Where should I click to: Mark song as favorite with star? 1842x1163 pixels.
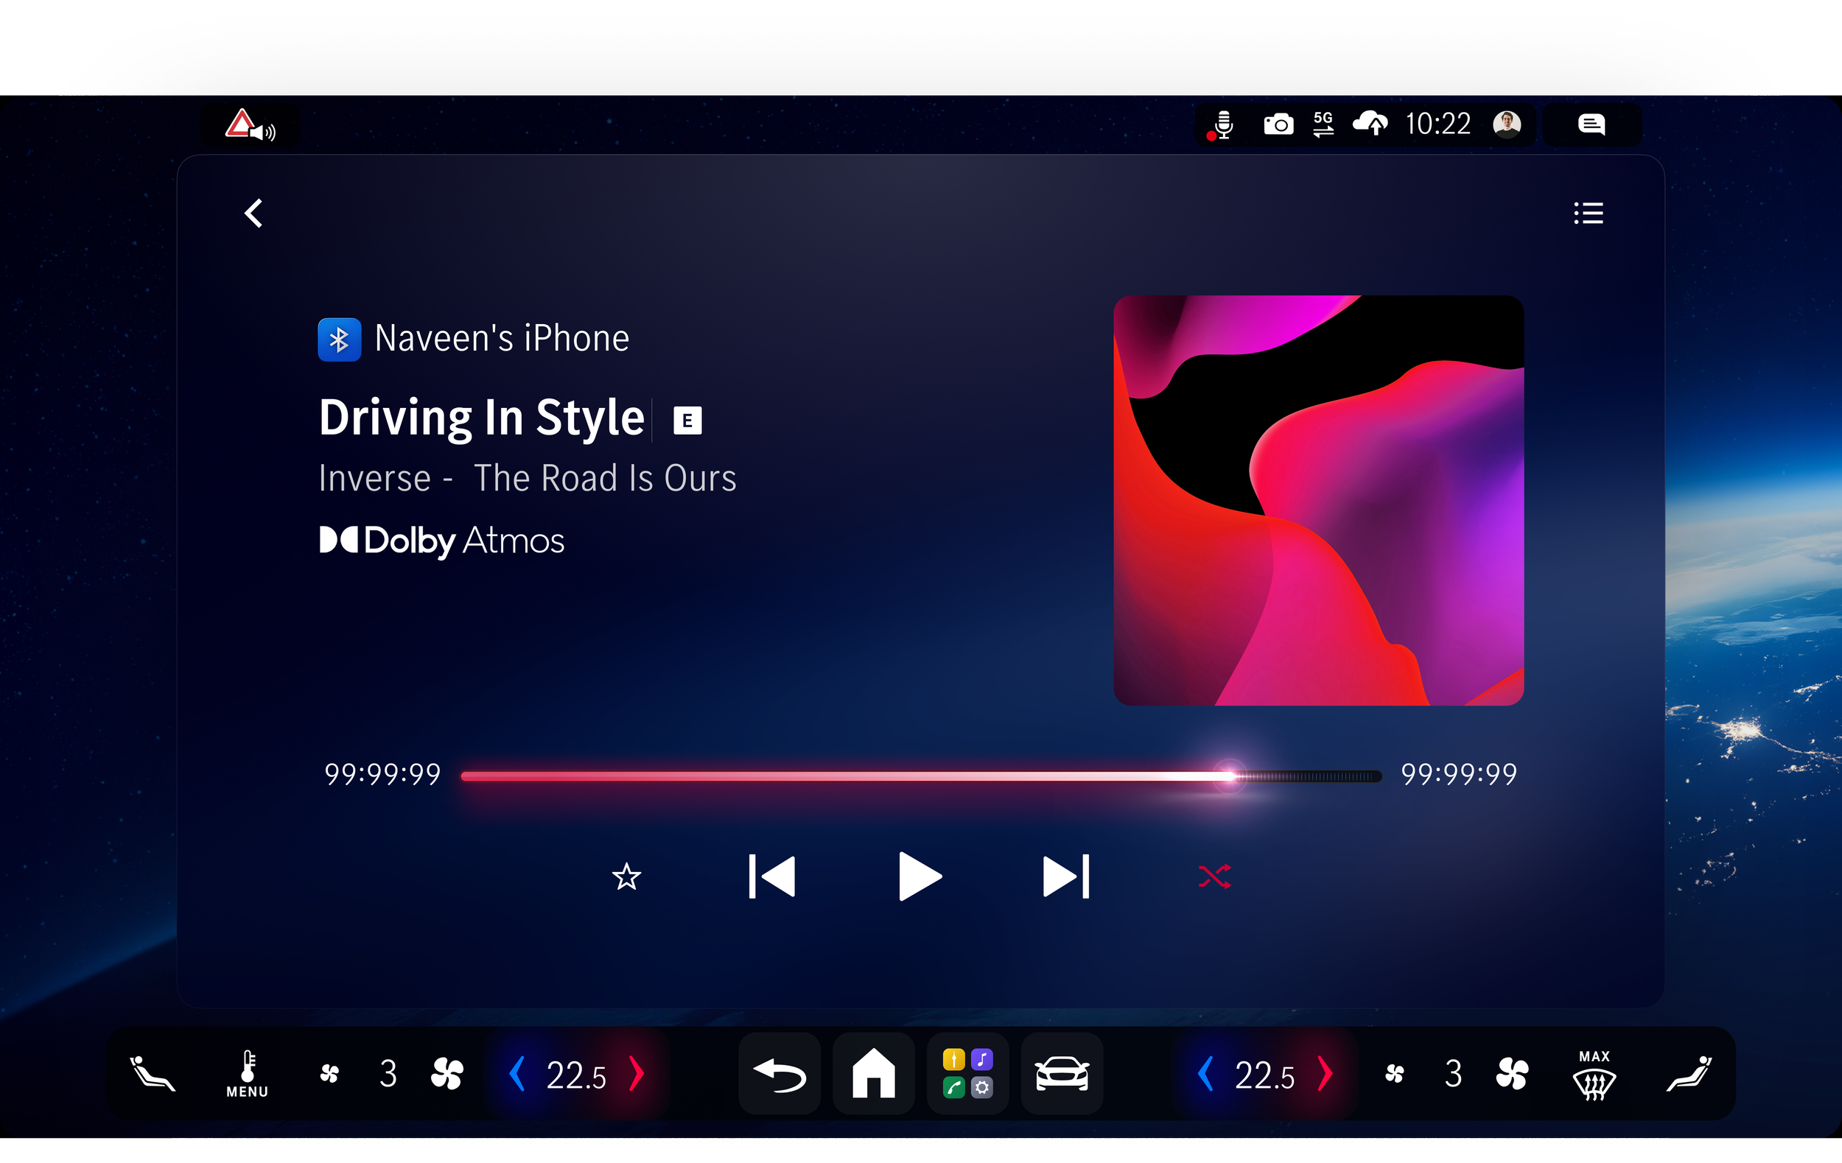coord(626,876)
